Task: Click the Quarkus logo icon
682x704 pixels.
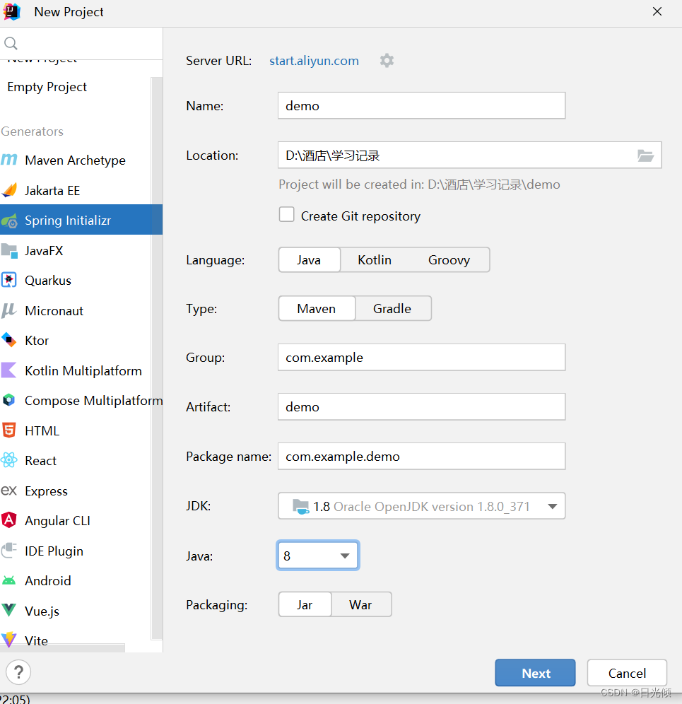Action: 9,280
